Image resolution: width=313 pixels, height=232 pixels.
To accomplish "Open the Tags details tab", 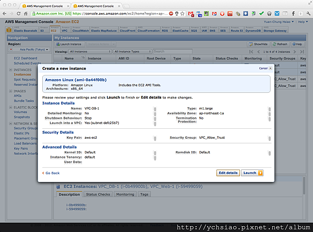I will (x=144, y=194).
